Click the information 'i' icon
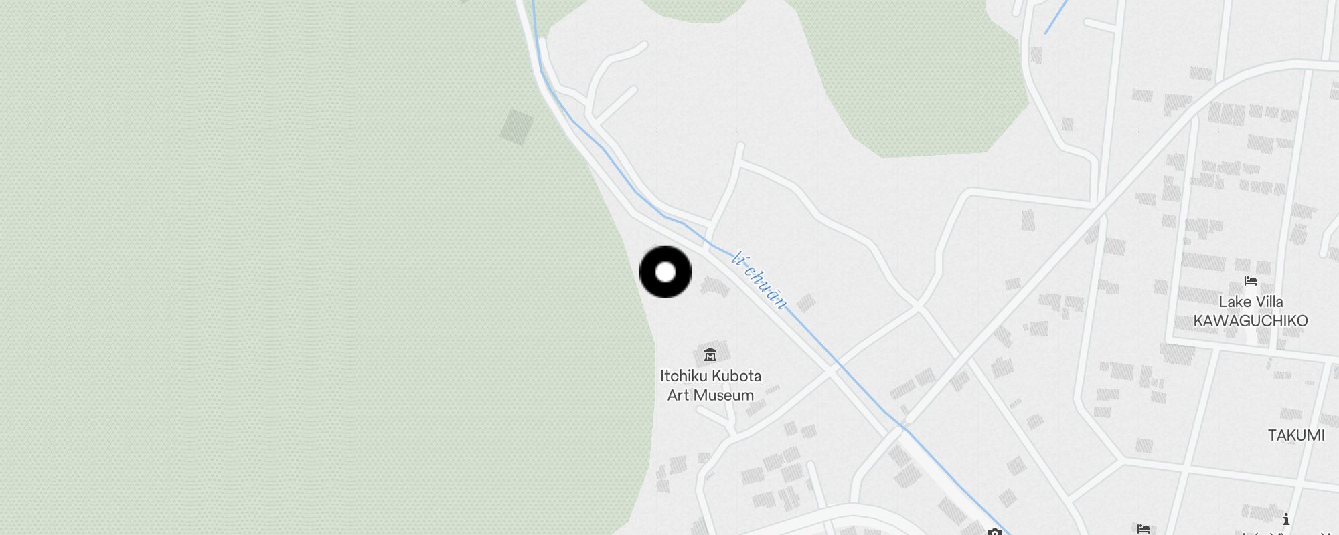Viewport: 1339px width, 535px height. (x=1285, y=519)
